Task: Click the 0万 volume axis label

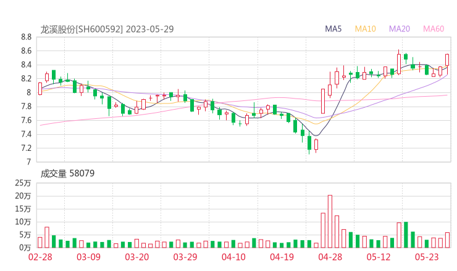Action: click(25, 248)
